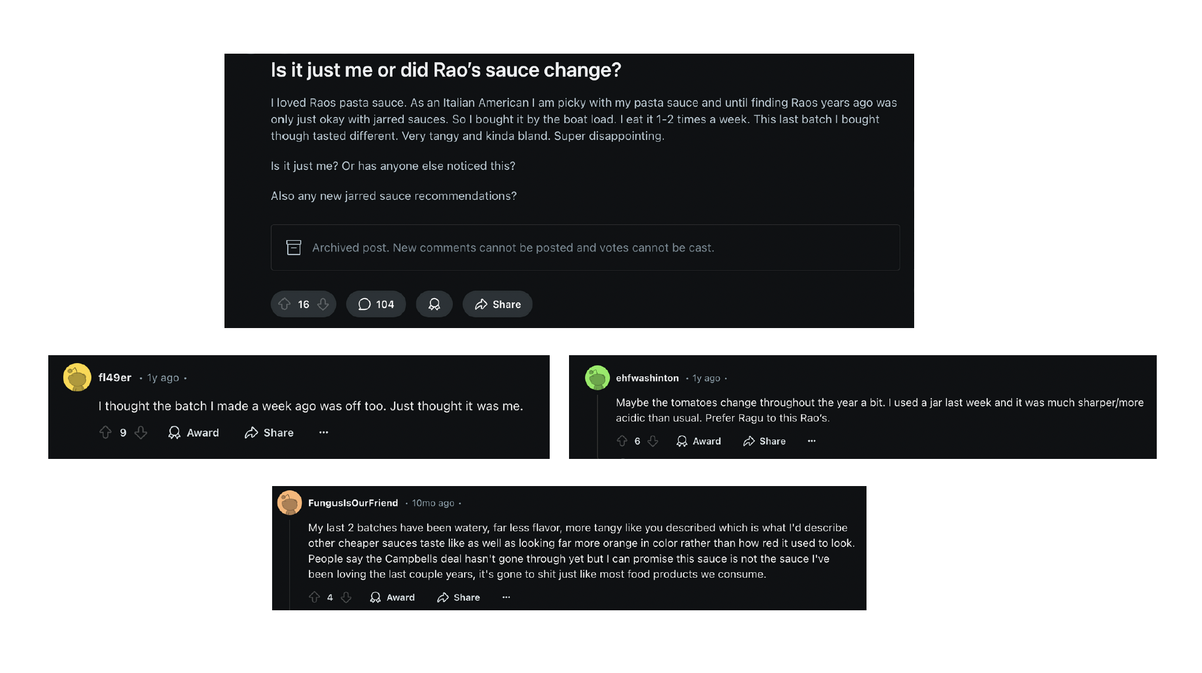This screenshot has height=673, width=1202.
Task: Downvote ehfwashinton's comment
Action: (x=653, y=441)
